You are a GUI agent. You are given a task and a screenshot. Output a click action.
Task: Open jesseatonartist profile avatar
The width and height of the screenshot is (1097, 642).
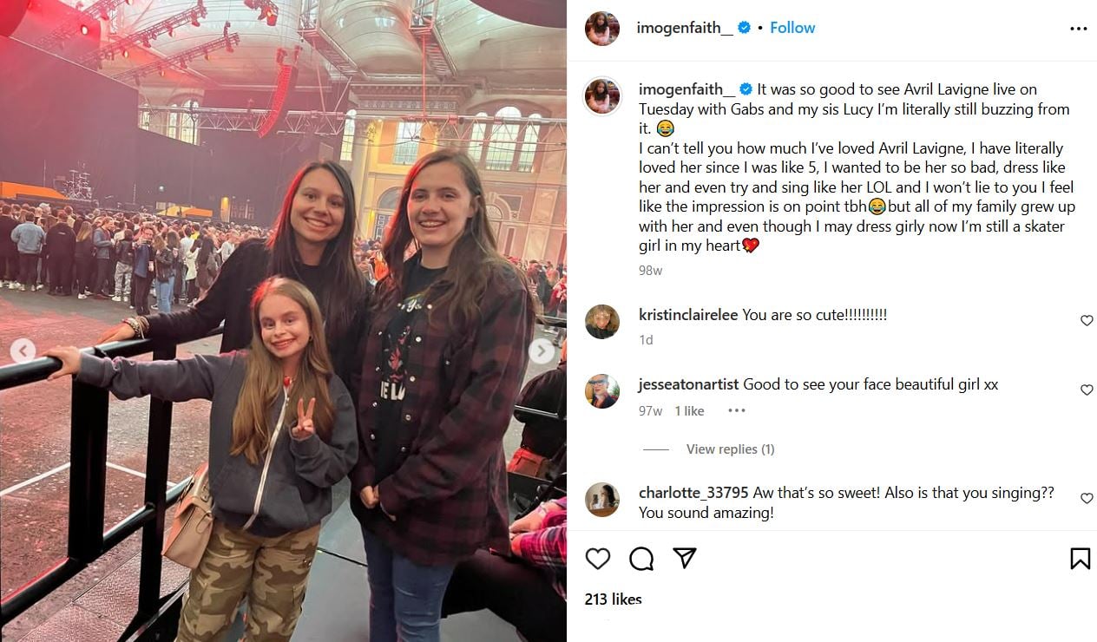click(602, 391)
